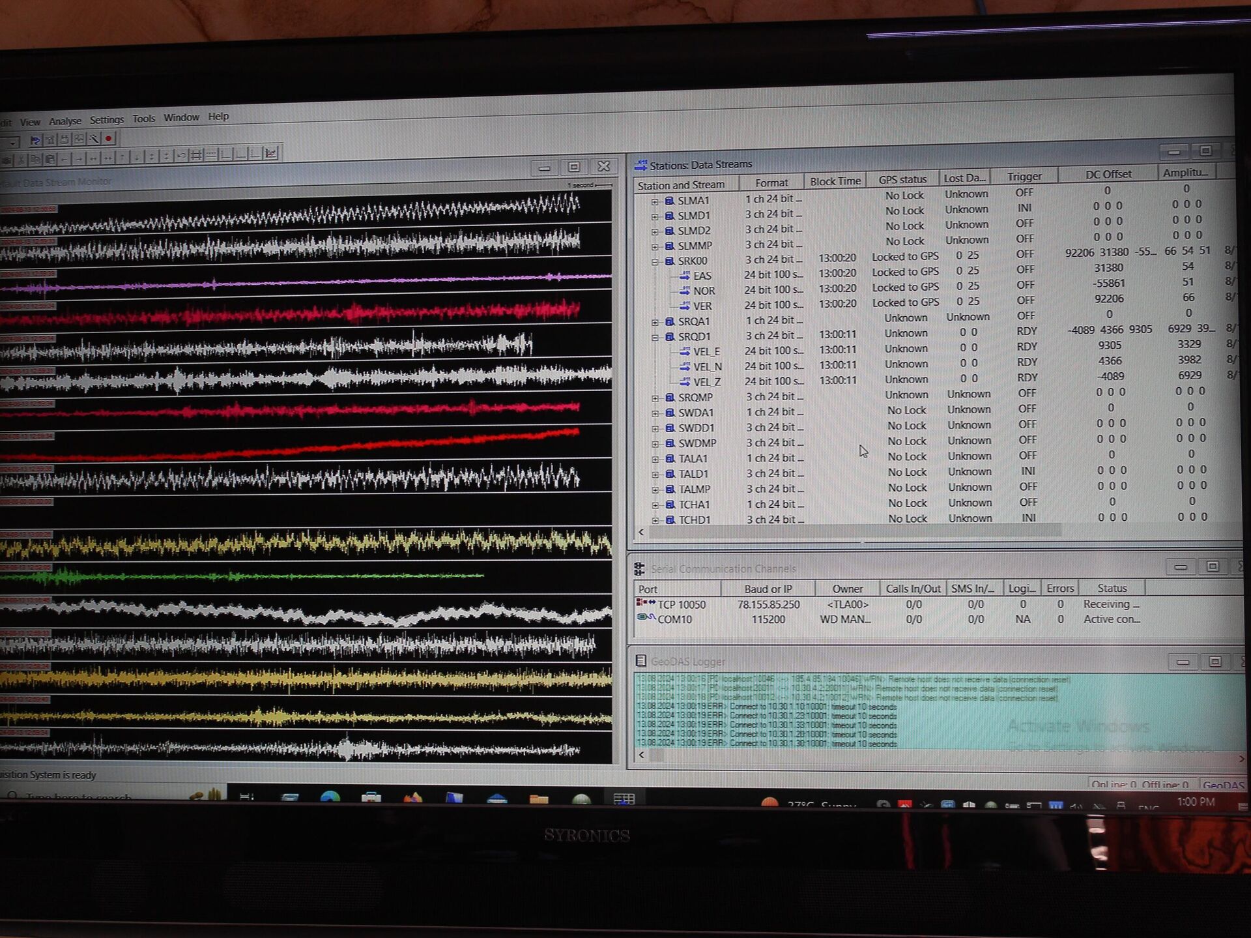Click the red record button in toolbar

[109, 138]
